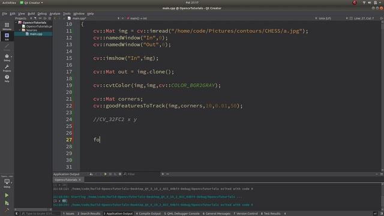The height and width of the screenshot is (216, 384).
Task: Open the File menu
Action: (4, 14)
